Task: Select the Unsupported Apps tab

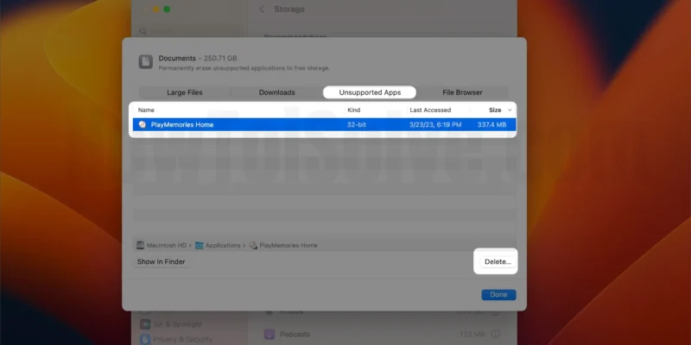Action: (x=370, y=92)
